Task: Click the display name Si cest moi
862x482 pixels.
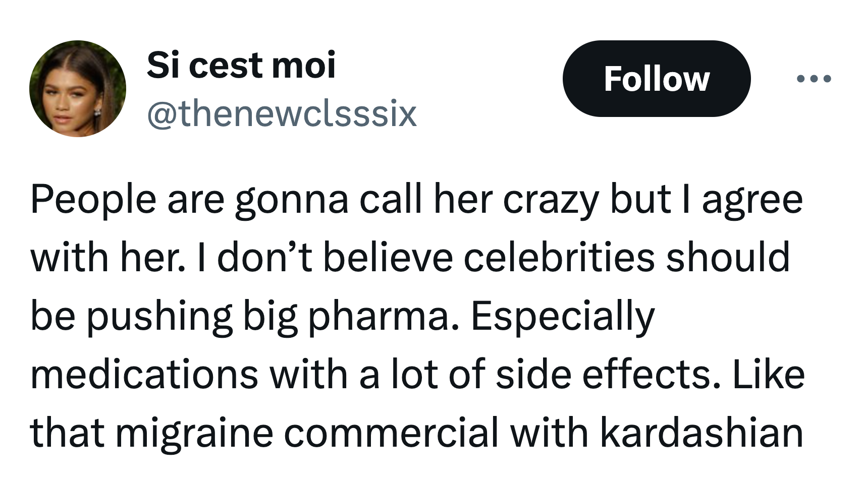Action: 241,66
